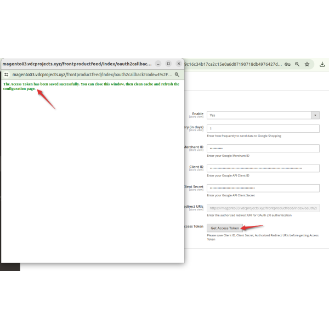The width and height of the screenshot is (329, 329).
Task: Open the saved passwords key icon
Action: tap(287, 64)
